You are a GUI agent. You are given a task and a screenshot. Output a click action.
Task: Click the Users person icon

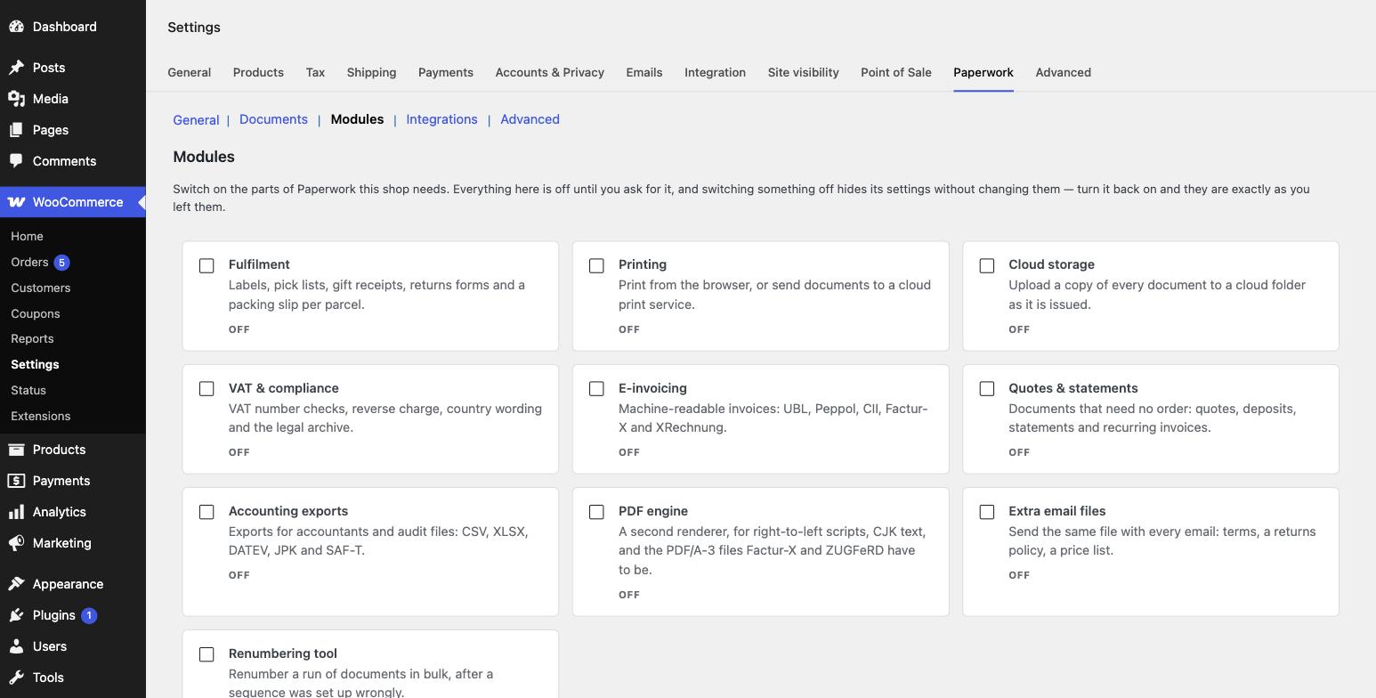coord(16,646)
